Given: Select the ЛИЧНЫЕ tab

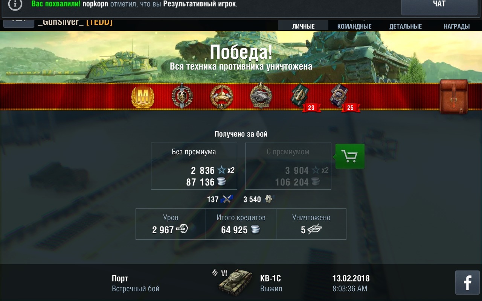Looking at the screenshot, I should tap(304, 26).
